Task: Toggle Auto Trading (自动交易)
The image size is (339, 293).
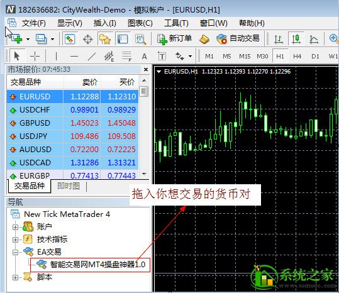Action: pos(238,39)
